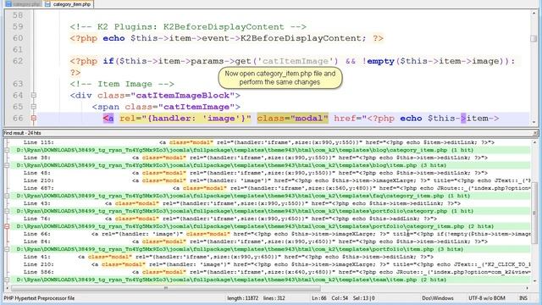This screenshot has width=542, height=305.
Task: Collapse the fold marker at editor line 65
Action: (x=34, y=107)
